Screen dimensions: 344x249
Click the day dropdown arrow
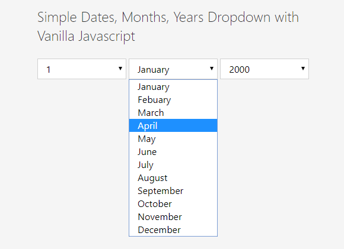tap(120, 69)
